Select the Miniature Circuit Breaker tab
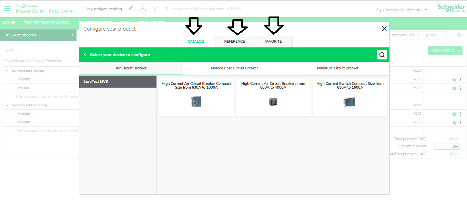The image size is (467, 201). coord(338,68)
